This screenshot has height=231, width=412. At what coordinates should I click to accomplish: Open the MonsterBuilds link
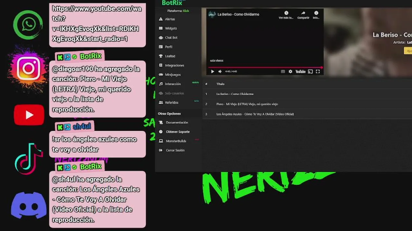[176, 141]
